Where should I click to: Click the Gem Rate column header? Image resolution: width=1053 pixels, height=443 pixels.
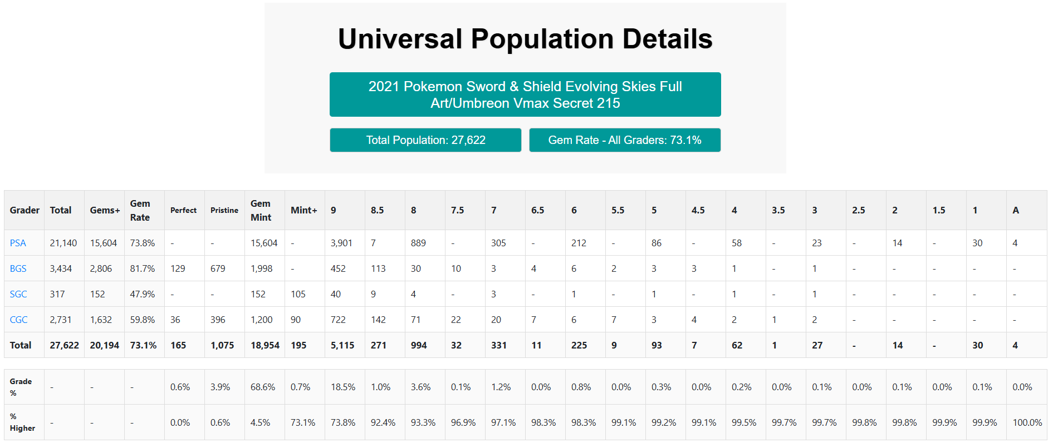pos(140,210)
